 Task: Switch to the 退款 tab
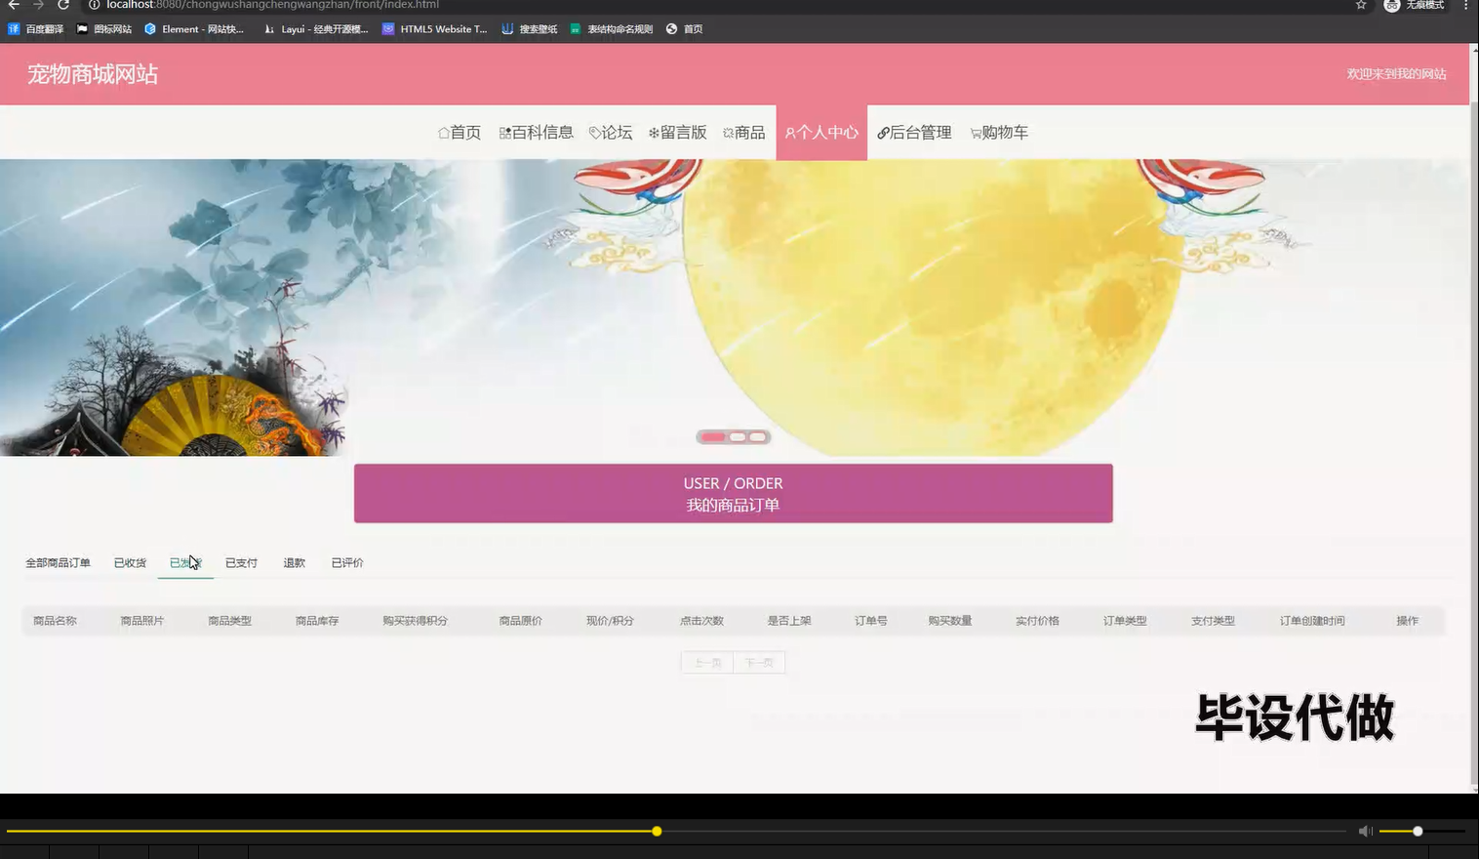295,563
